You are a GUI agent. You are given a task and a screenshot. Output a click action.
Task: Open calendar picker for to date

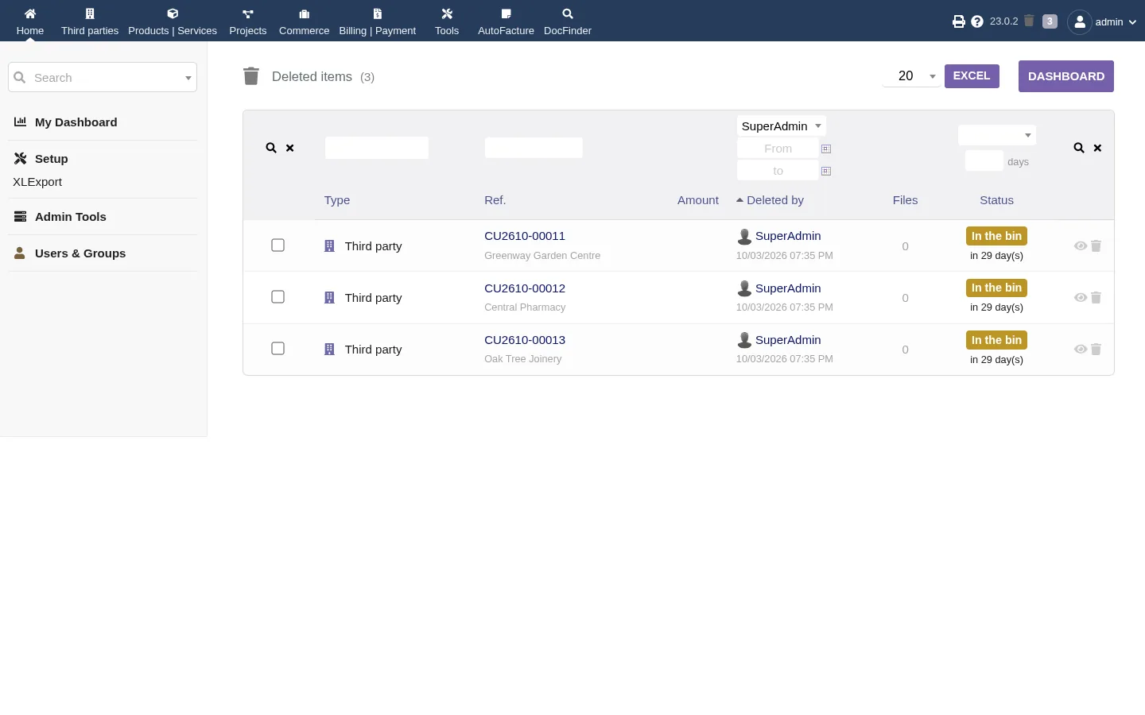[x=826, y=171]
